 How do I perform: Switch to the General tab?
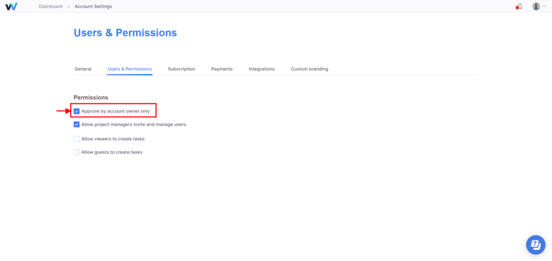(82, 69)
